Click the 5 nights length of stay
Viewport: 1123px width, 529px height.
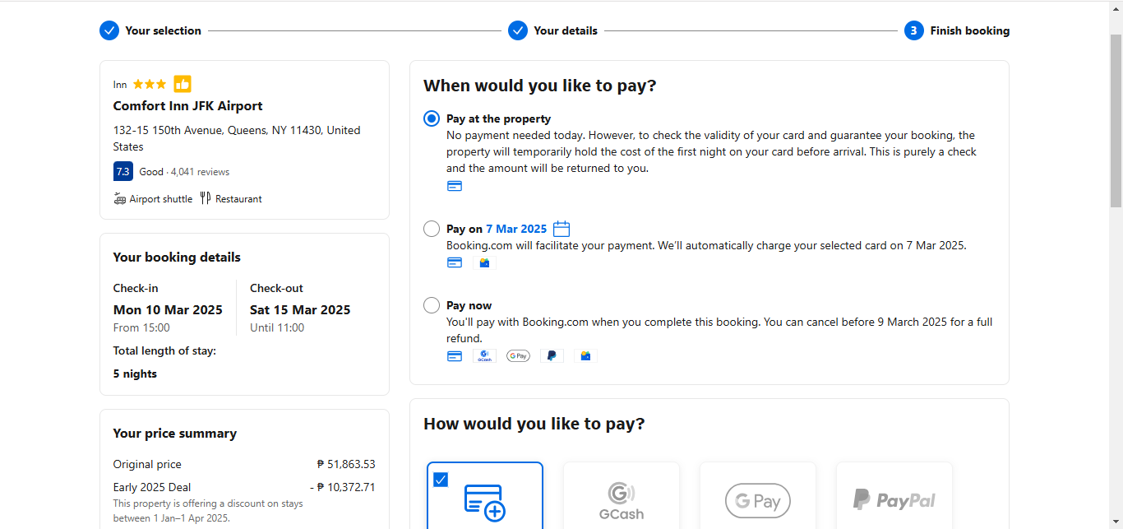pyautogui.click(x=135, y=374)
